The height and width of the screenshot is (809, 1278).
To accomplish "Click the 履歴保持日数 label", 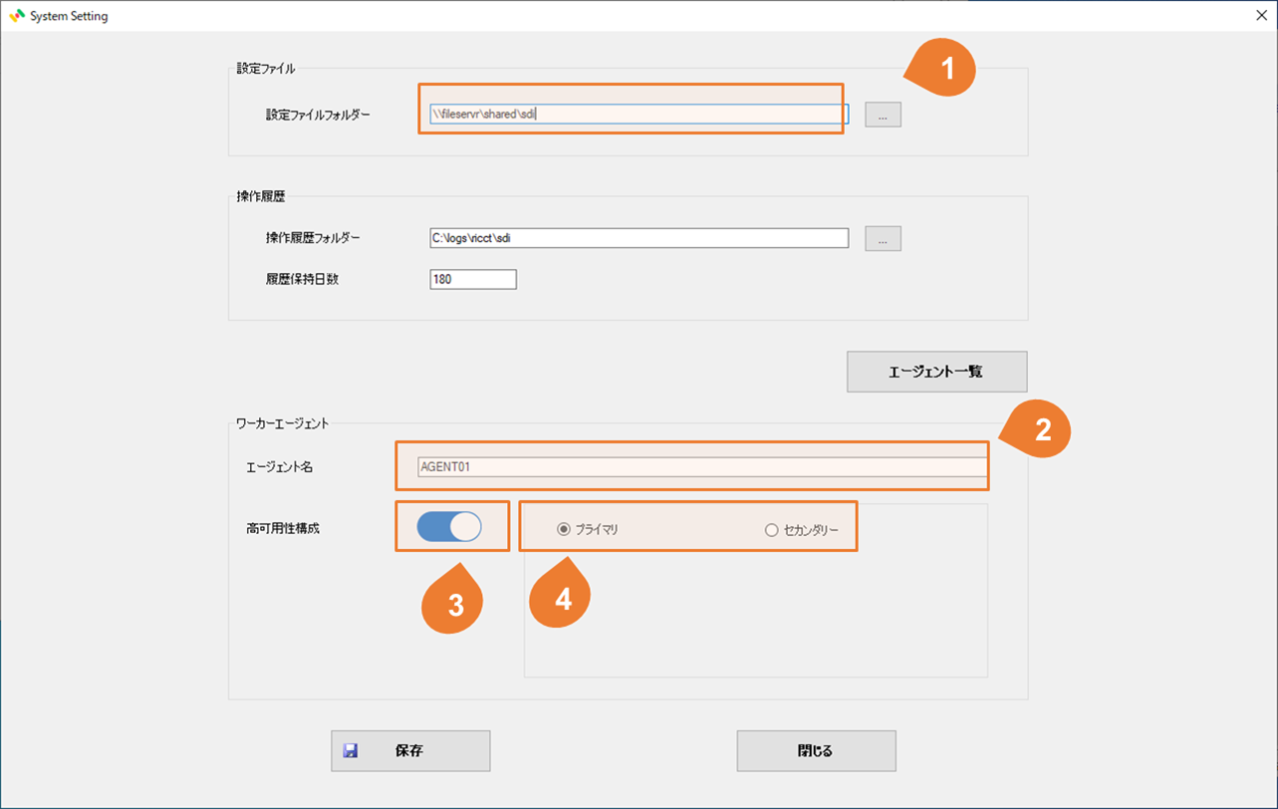I will [x=302, y=279].
